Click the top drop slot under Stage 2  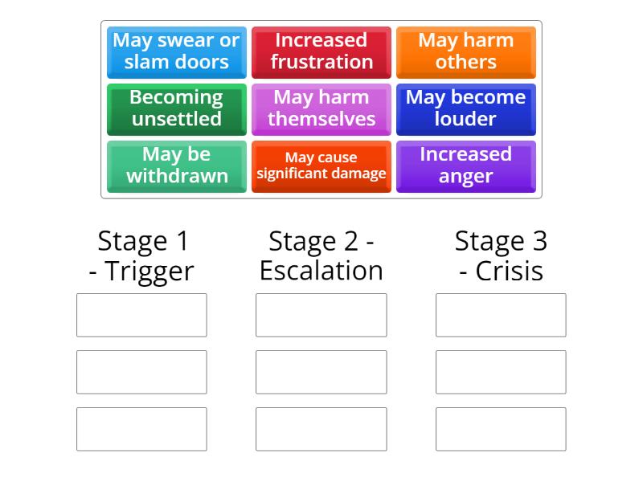pos(321,315)
